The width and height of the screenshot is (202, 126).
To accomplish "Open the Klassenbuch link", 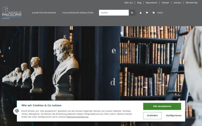I will pos(151,3).
